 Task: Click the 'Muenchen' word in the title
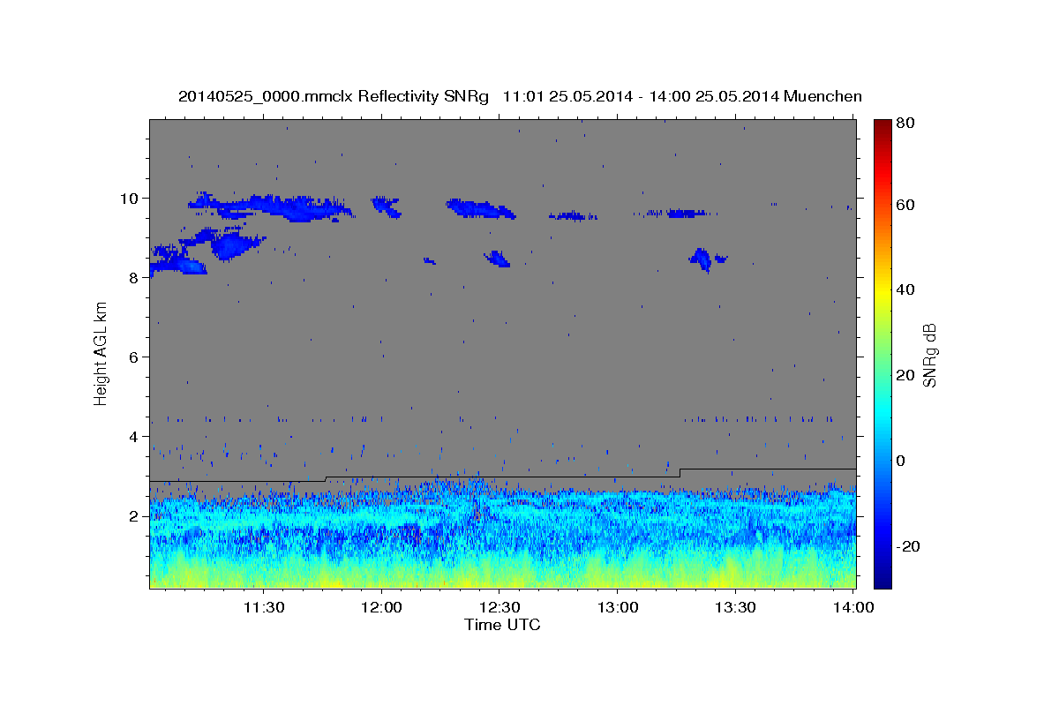[822, 96]
